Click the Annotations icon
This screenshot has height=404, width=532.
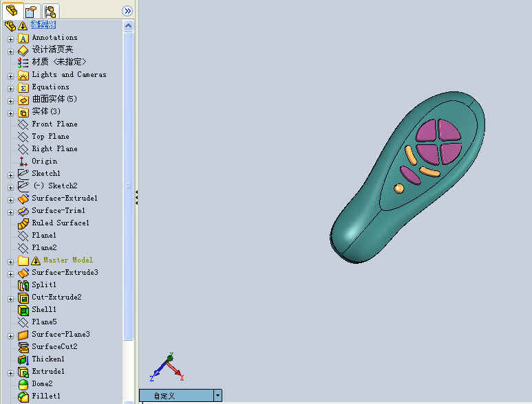[x=23, y=38]
